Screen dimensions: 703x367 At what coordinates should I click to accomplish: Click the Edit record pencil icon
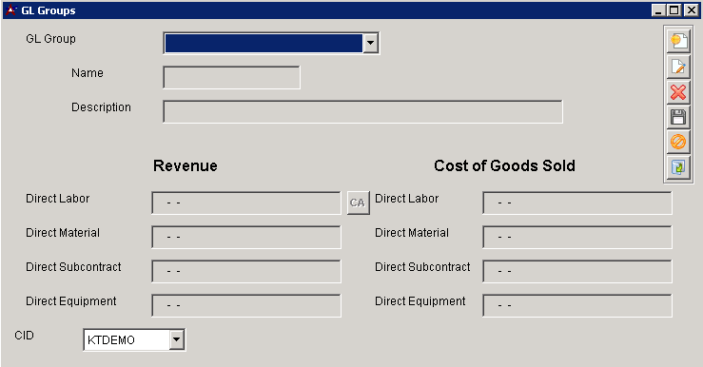tap(678, 67)
